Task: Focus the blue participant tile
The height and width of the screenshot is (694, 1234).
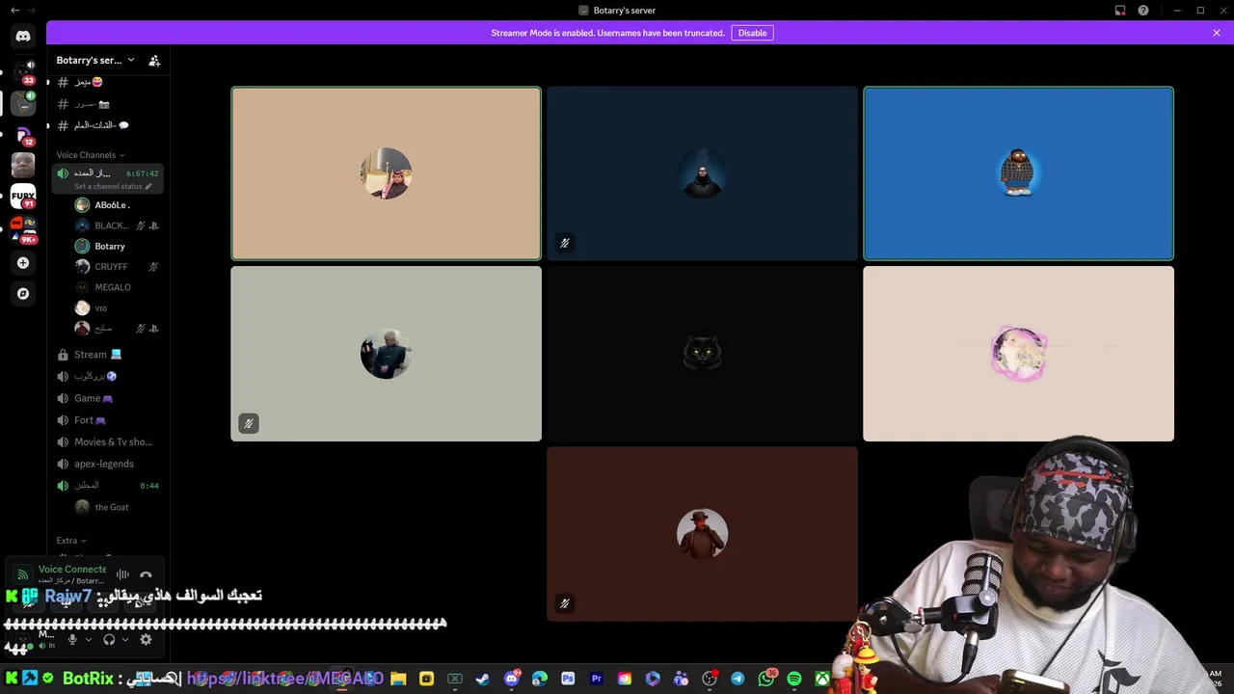Action: click(1018, 173)
